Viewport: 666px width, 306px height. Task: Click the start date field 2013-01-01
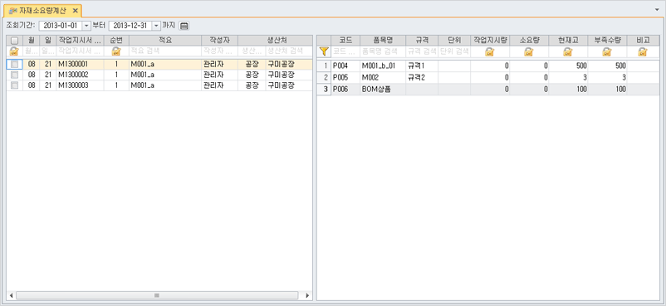[61, 26]
